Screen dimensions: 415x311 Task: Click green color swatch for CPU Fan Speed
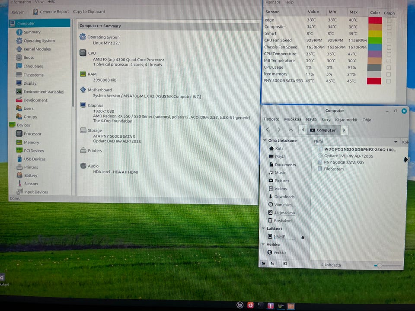(x=375, y=41)
